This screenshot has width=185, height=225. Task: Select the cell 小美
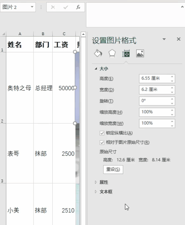click(x=20, y=204)
